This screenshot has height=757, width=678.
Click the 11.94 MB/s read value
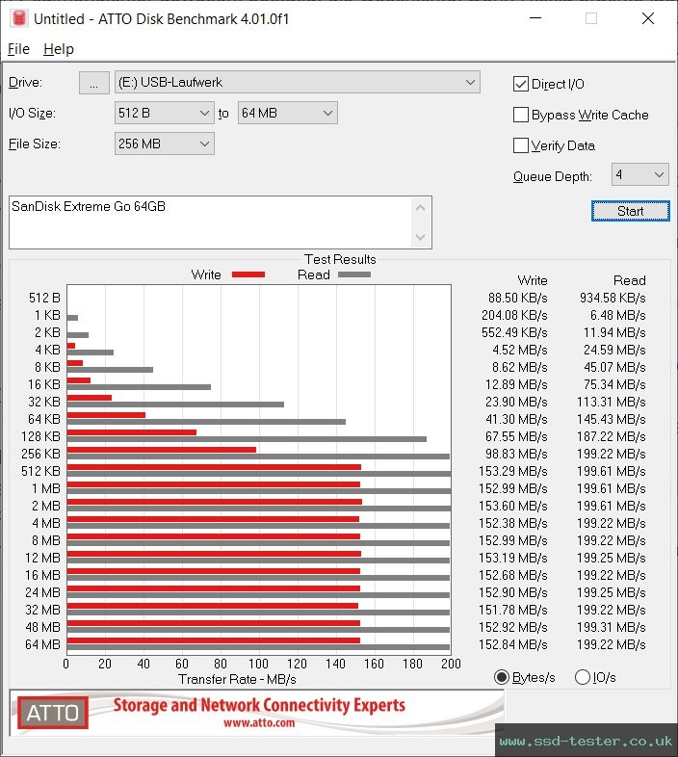click(x=614, y=332)
